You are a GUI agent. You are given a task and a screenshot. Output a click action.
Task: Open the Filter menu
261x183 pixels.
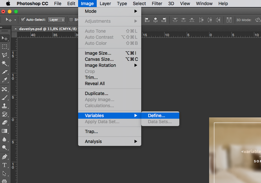[x=157, y=4]
